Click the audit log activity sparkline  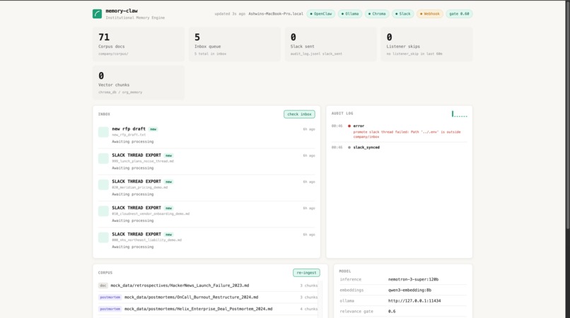click(x=460, y=114)
